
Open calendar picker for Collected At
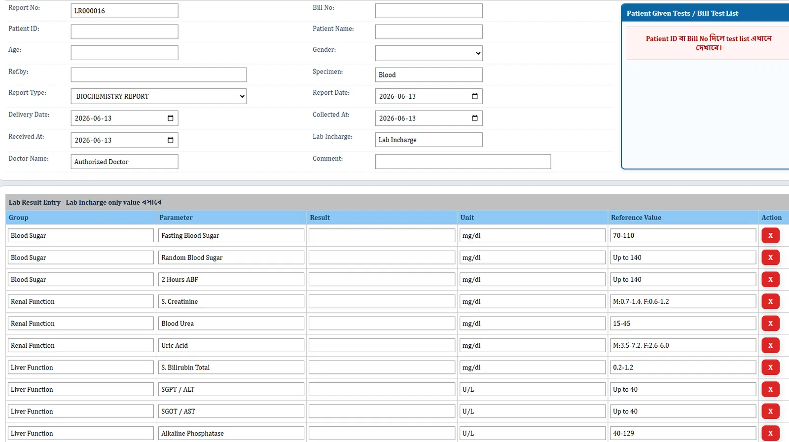click(x=474, y=118)
